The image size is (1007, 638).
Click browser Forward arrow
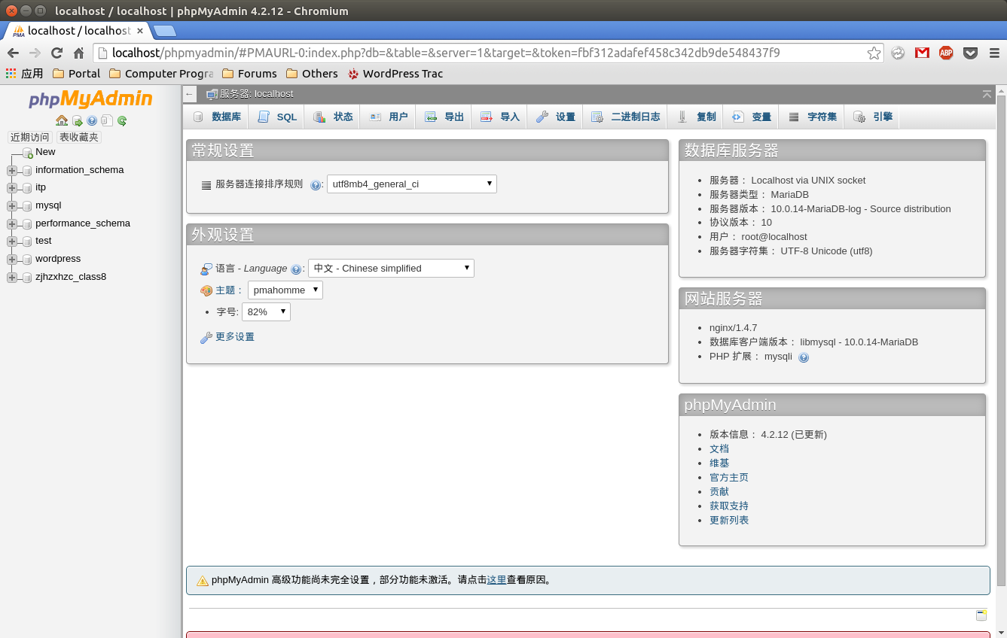35,53
